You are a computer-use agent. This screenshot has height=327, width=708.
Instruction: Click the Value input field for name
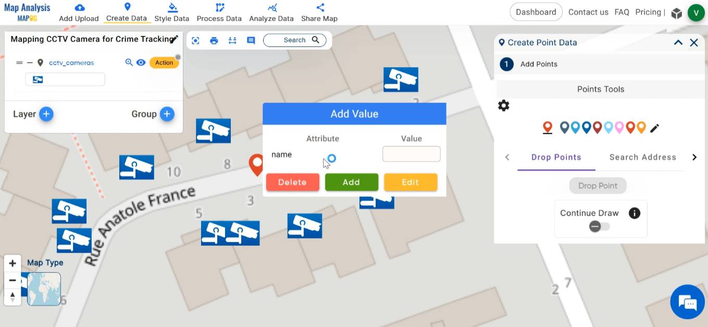412,154
